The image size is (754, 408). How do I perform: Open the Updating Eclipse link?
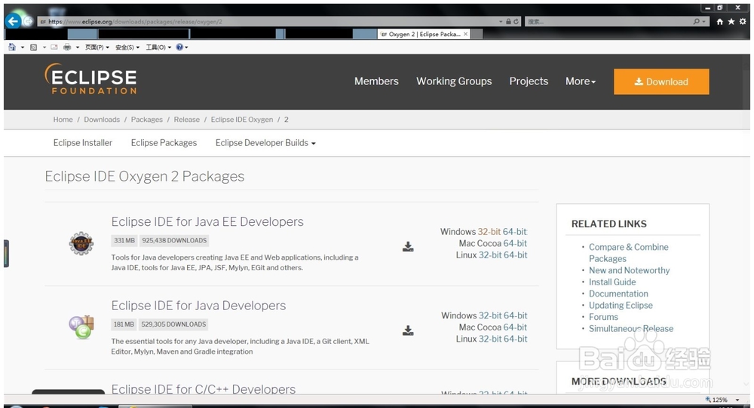coord(621,306)
